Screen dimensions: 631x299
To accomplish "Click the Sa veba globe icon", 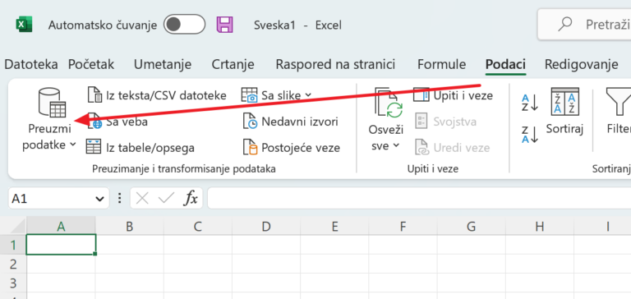I will click(95, 122).
